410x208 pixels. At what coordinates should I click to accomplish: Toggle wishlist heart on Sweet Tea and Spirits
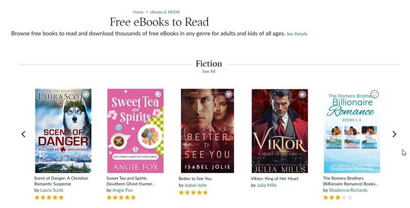pyautogui.click(x=157, y=94)
